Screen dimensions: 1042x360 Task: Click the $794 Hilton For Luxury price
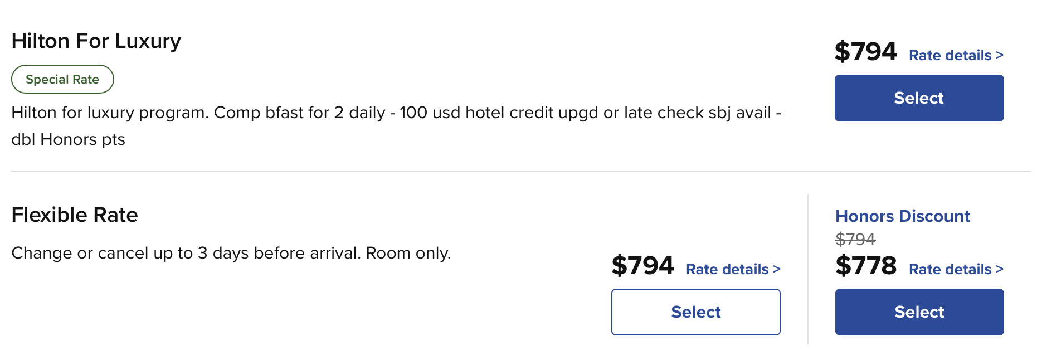(x=865, y=52)
